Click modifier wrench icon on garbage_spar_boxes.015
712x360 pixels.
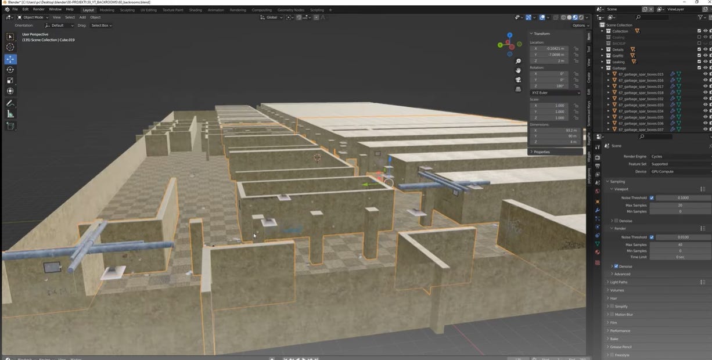673,74
